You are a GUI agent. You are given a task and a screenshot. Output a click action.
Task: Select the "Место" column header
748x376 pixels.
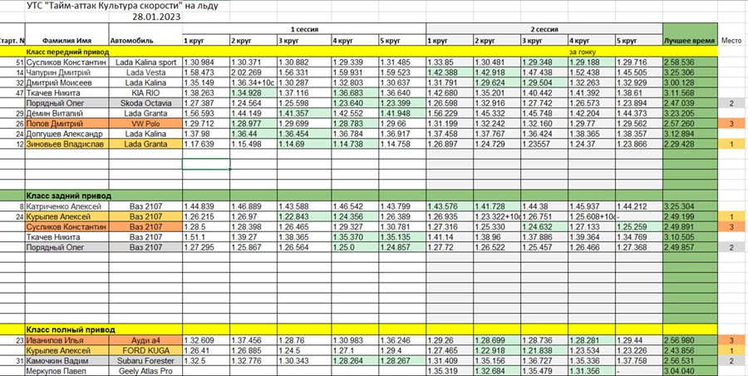(x=731, y=40)
